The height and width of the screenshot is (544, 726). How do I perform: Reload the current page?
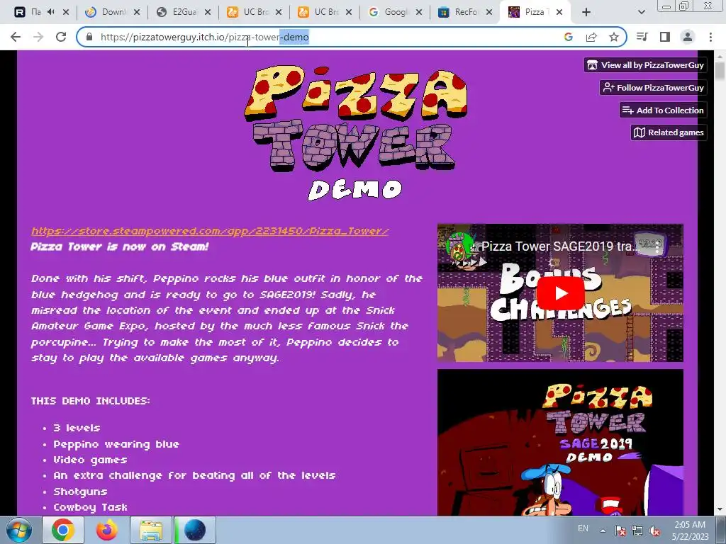[x=61, y=37]
